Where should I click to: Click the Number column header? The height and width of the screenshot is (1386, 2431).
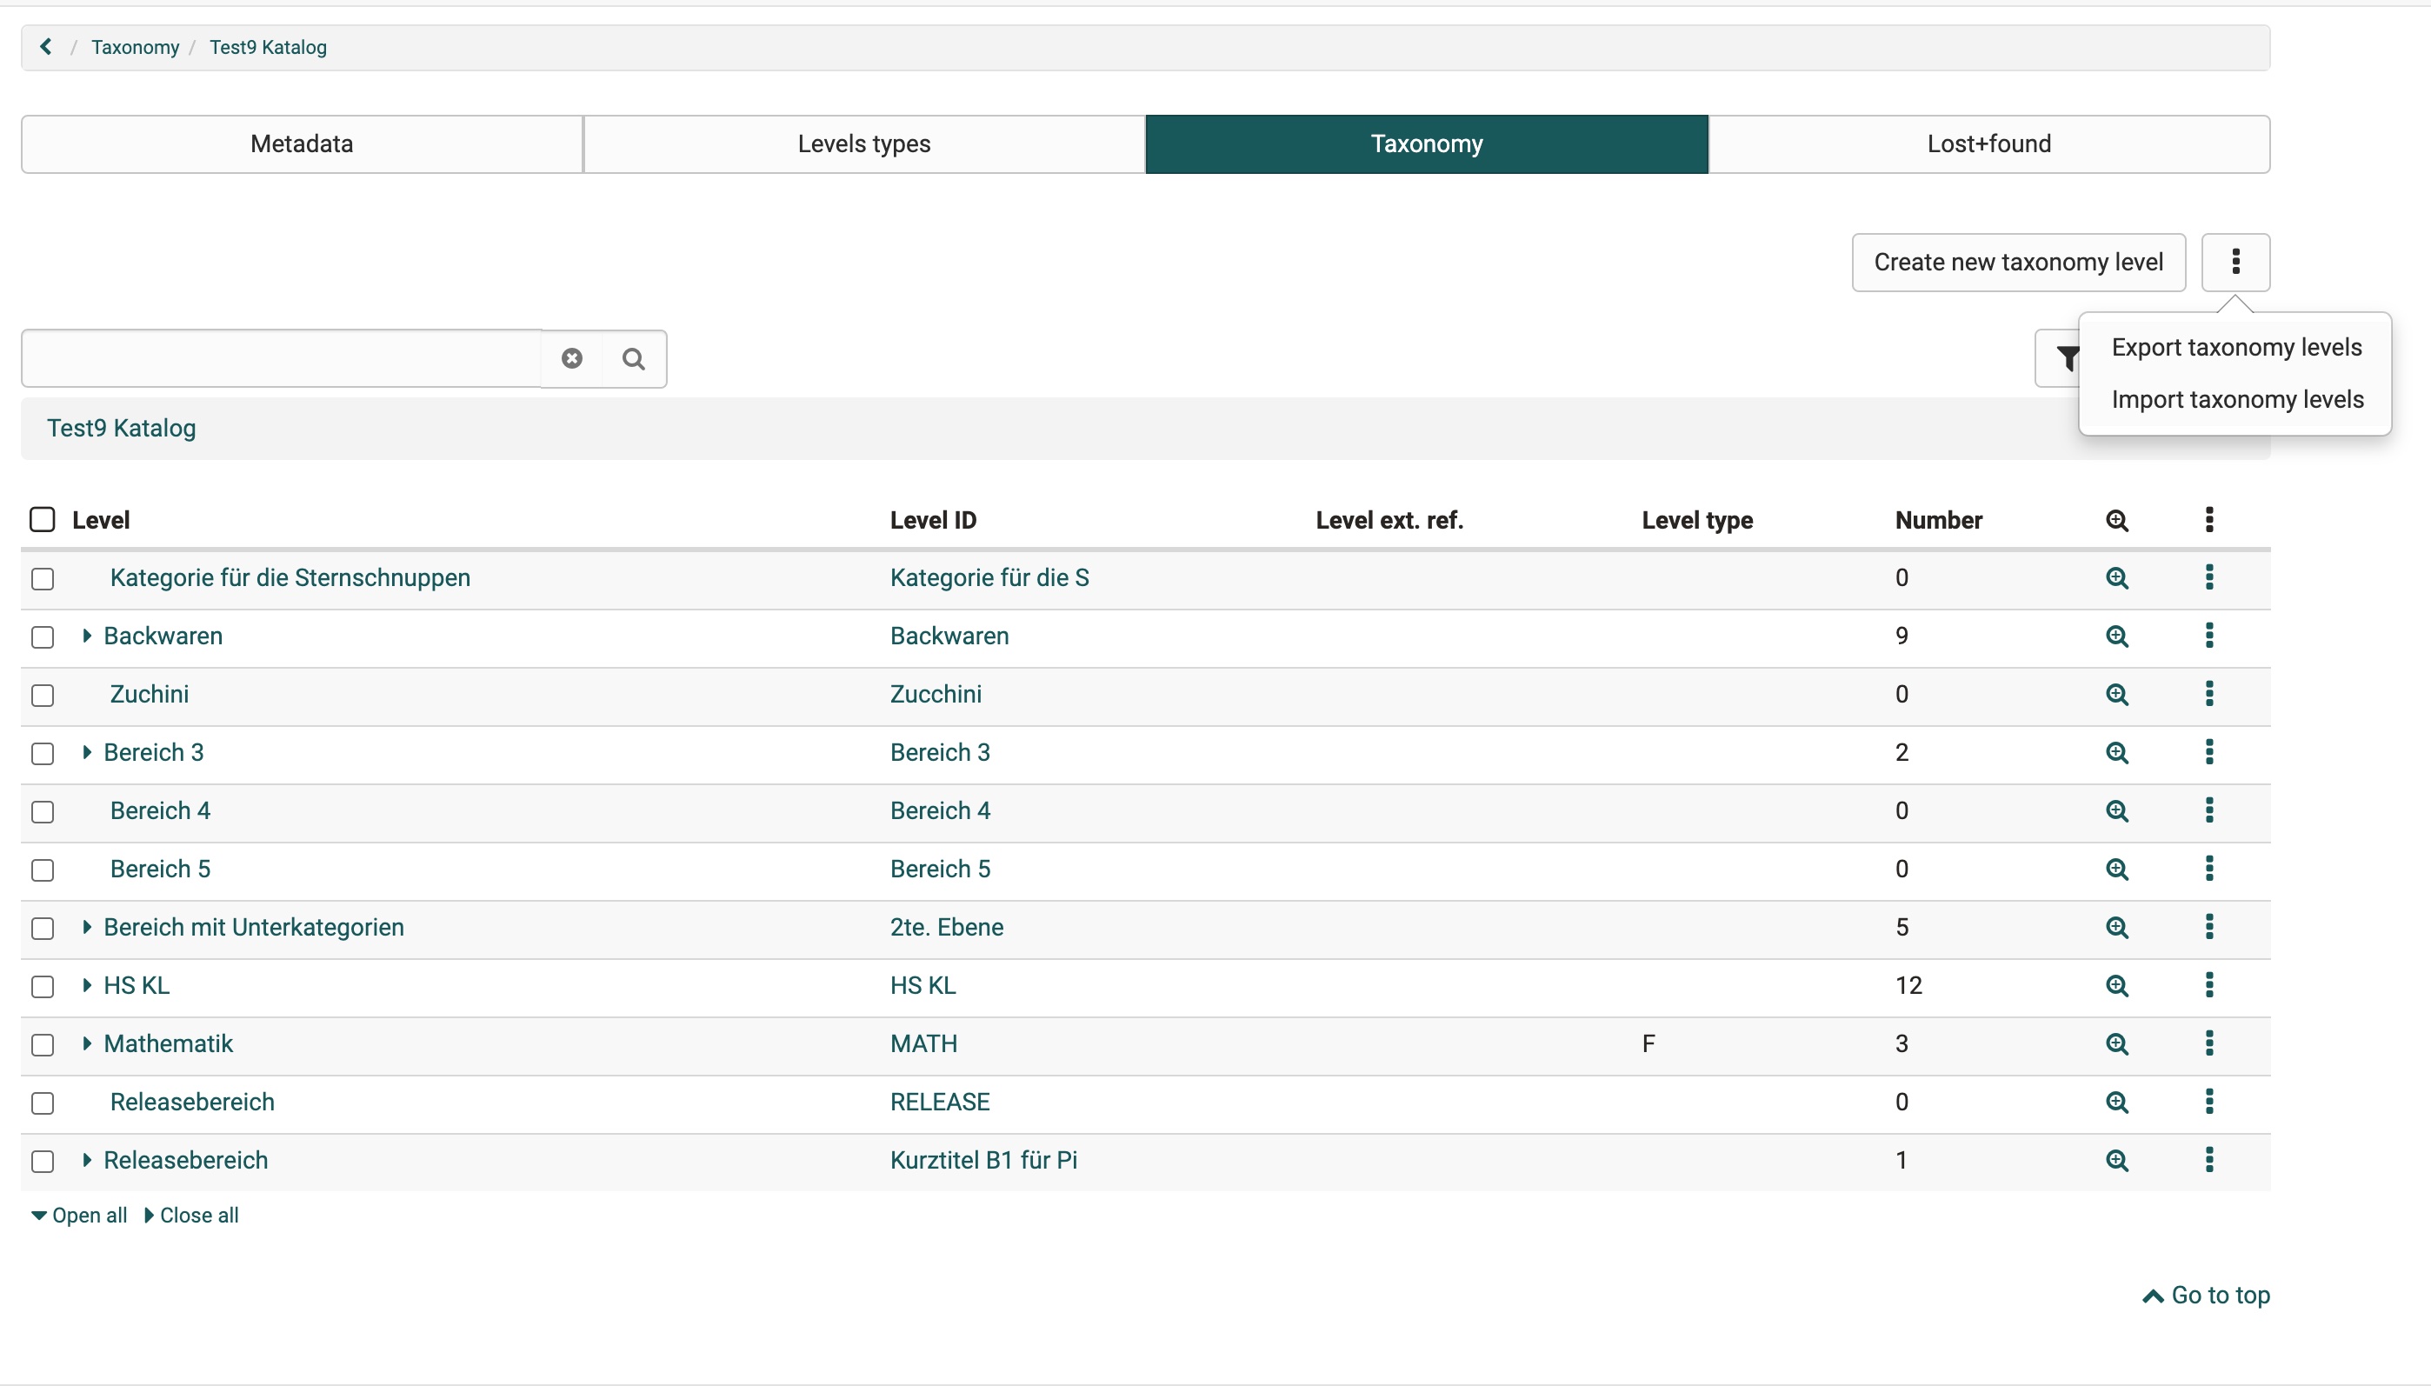click(x=1938, y=521)
